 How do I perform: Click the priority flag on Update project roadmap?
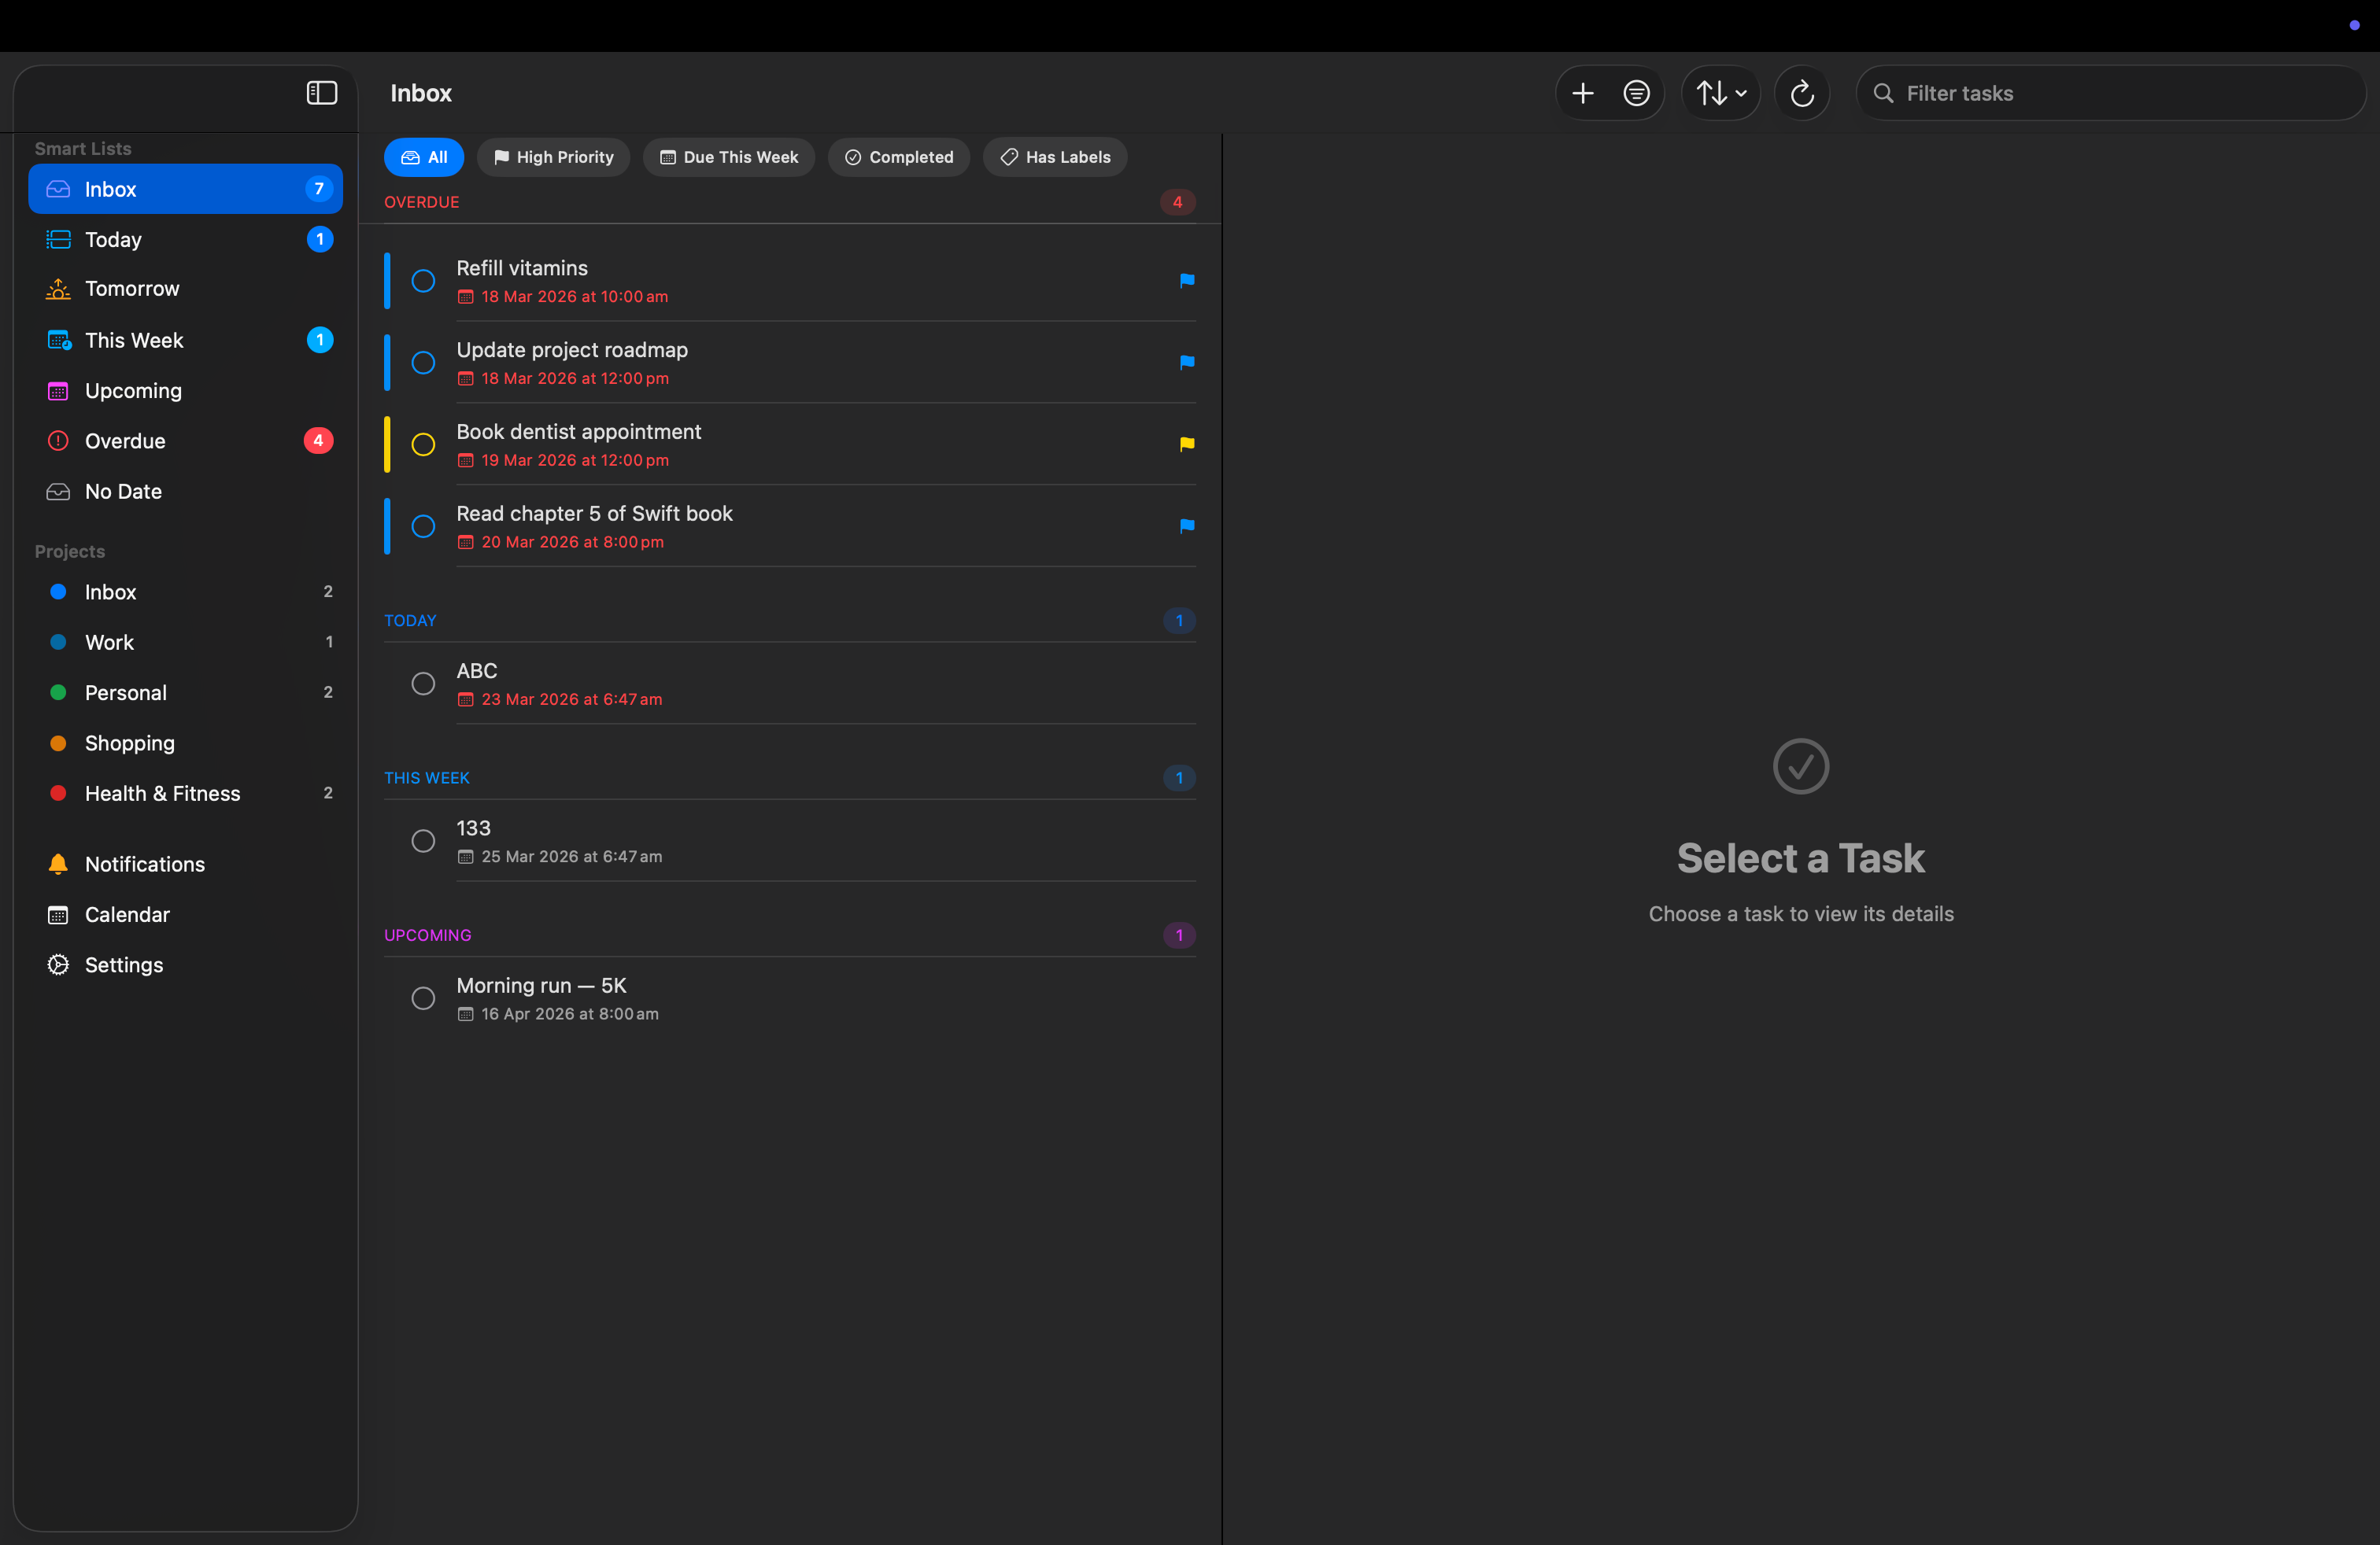(x=1186, y=363)
